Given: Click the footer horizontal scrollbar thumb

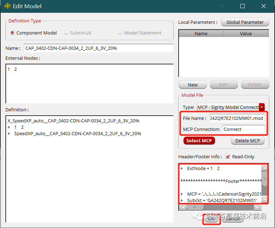Looking at the screenshot, I should click(195, 207).
